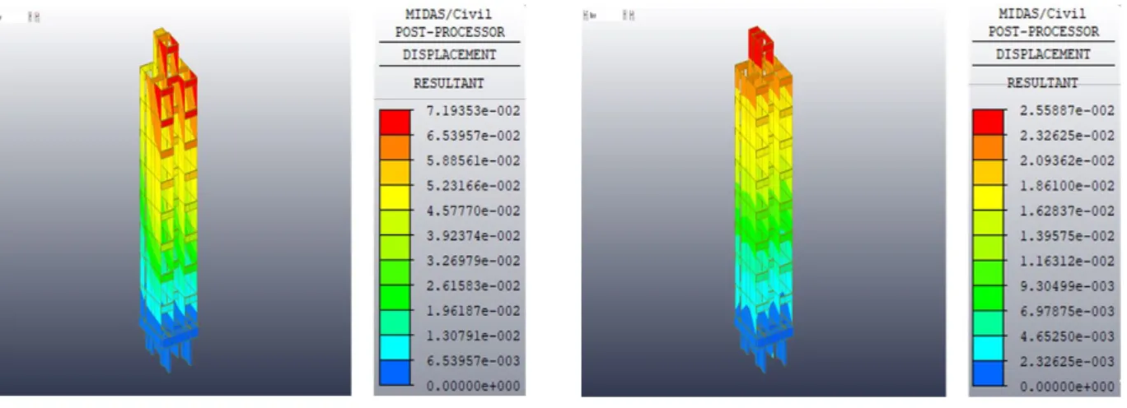Click POST-PROCESSOR label in left legend
Image resolution: width=1127 pixels, height=408 pixels.
[x=449, y=32]
